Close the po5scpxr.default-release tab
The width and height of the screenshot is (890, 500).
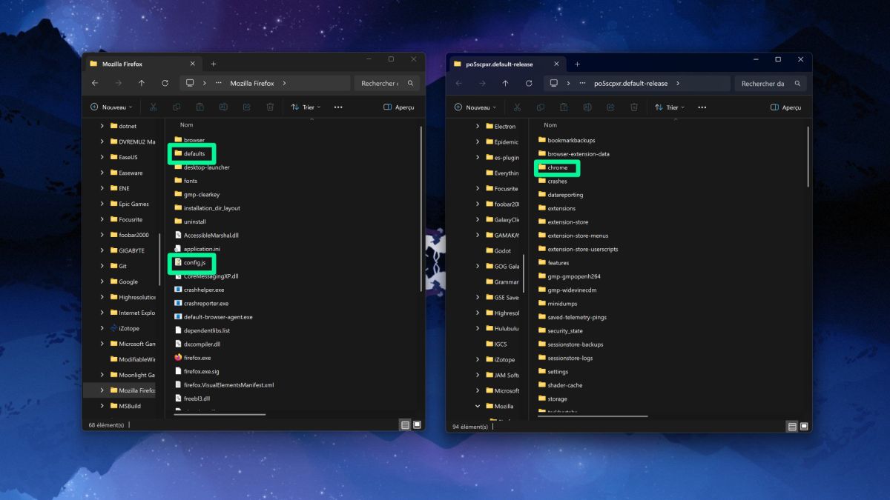[556, 64]
